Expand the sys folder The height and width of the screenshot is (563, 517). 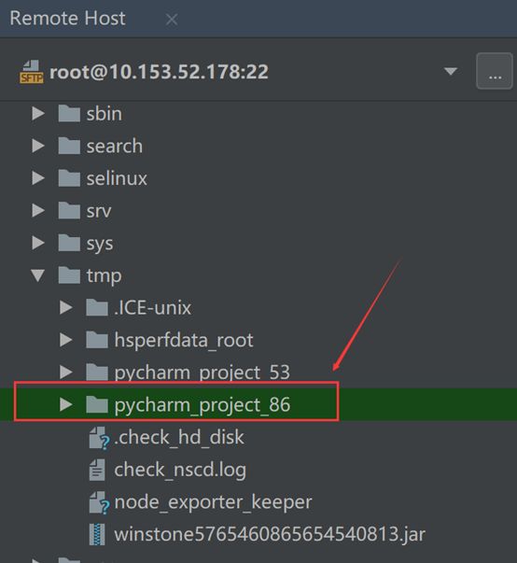(38, 243)
